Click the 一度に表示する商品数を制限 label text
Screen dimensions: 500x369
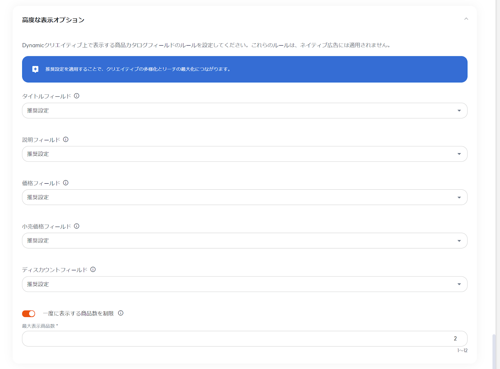coord(78,313)
